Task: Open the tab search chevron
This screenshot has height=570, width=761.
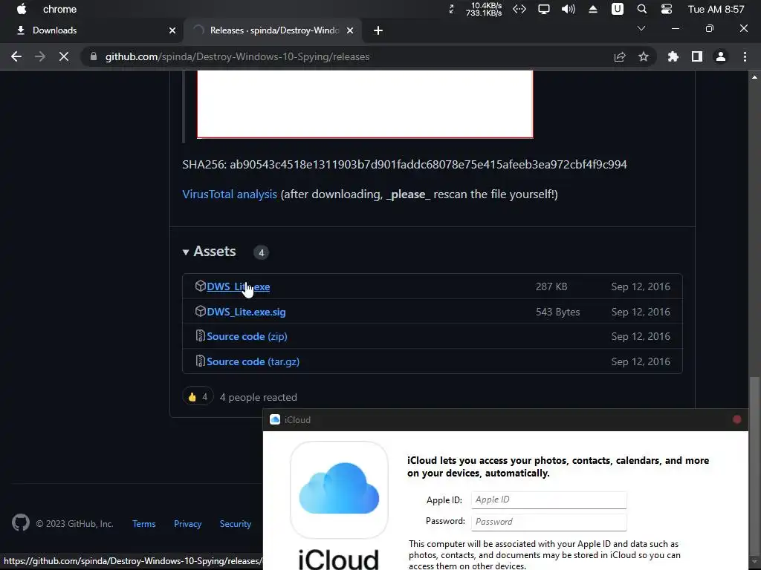Action: (x=641, y=29)
